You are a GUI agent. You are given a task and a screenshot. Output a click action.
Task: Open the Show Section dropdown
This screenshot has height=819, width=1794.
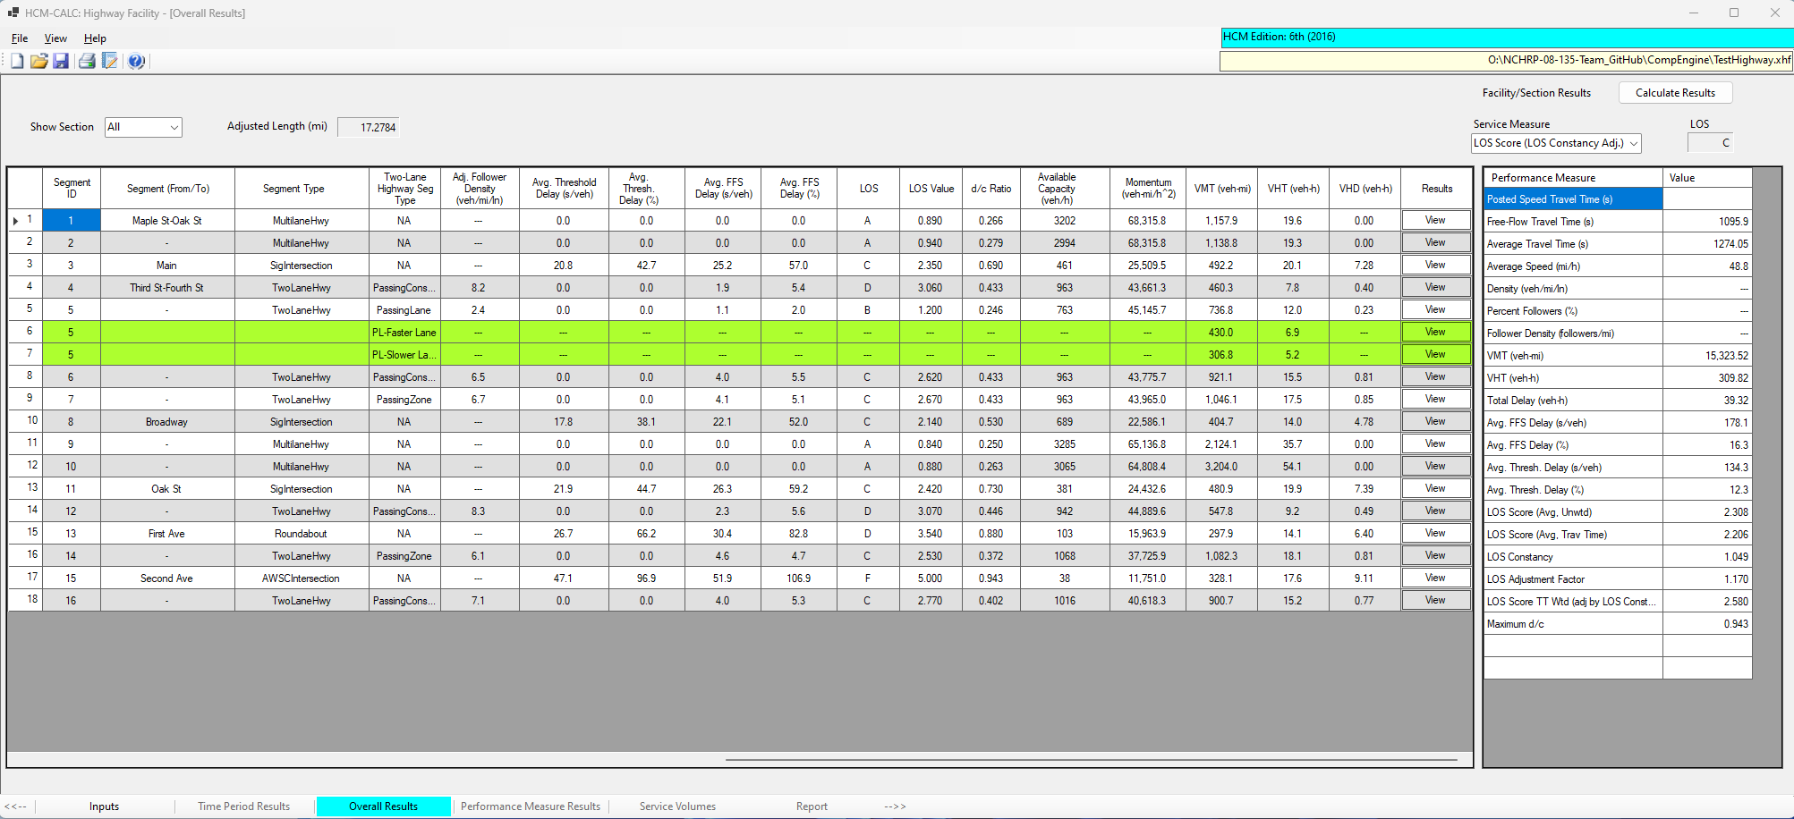(x=142, y=126)
